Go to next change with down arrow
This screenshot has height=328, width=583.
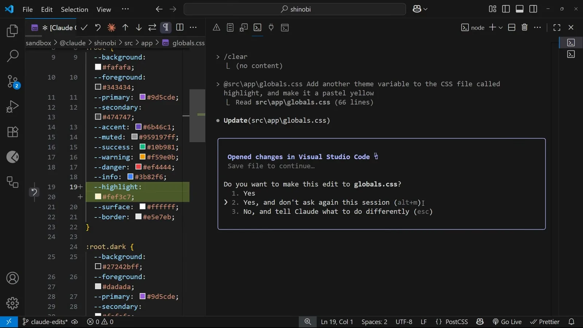pos(139,27)
